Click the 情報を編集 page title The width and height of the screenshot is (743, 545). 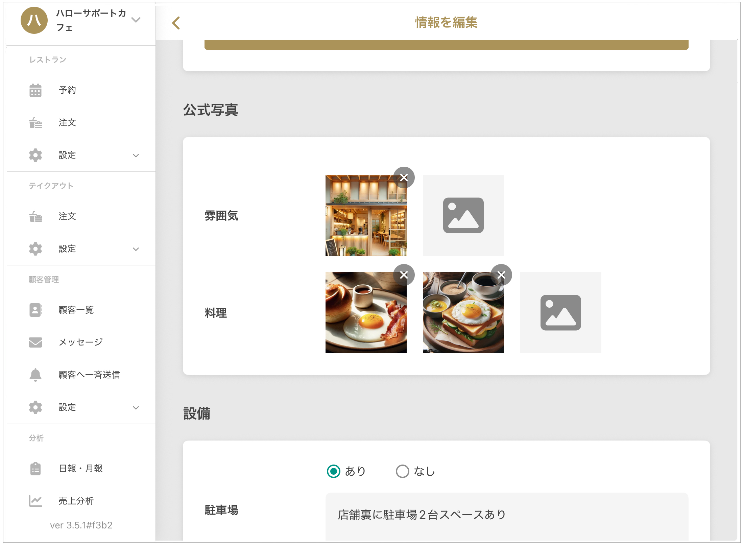[x=446, y=23]
